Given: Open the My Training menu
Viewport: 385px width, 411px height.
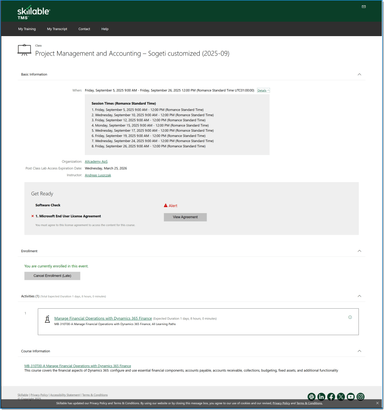Looking at the screenshot, I should point(27,29).
